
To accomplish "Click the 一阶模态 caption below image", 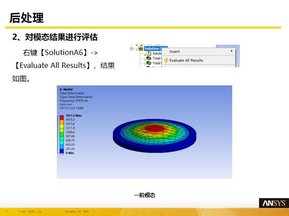I will (x=144, y=195).
